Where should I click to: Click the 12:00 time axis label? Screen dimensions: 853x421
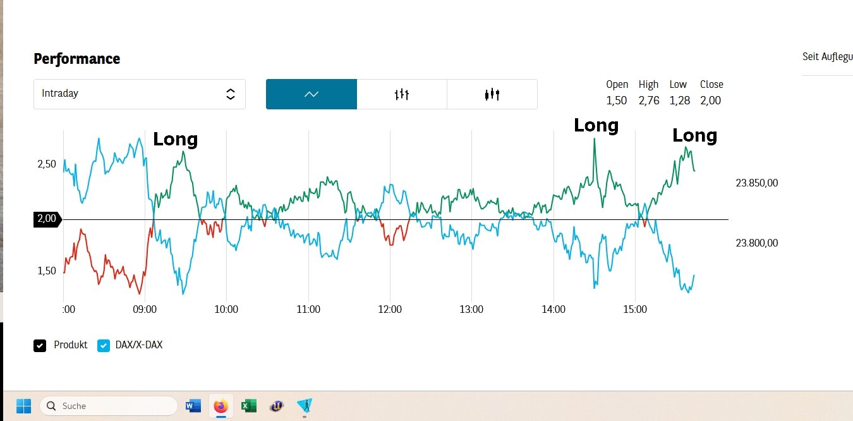point(390,309)
